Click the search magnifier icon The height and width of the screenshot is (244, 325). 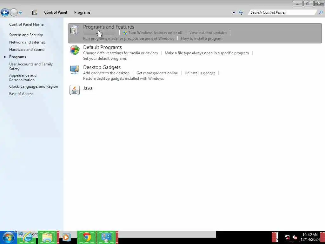point(321,12)
